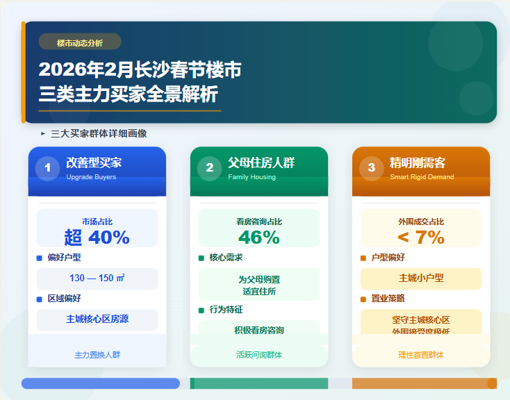Click the 楼市动态分析 tag pill
The width and height of the screenshot is (510, 400).
click(80, 41)
